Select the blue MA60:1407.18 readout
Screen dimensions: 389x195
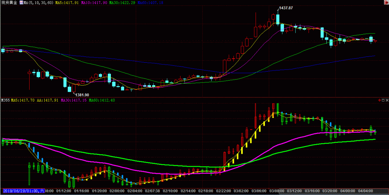coord(150,2)
